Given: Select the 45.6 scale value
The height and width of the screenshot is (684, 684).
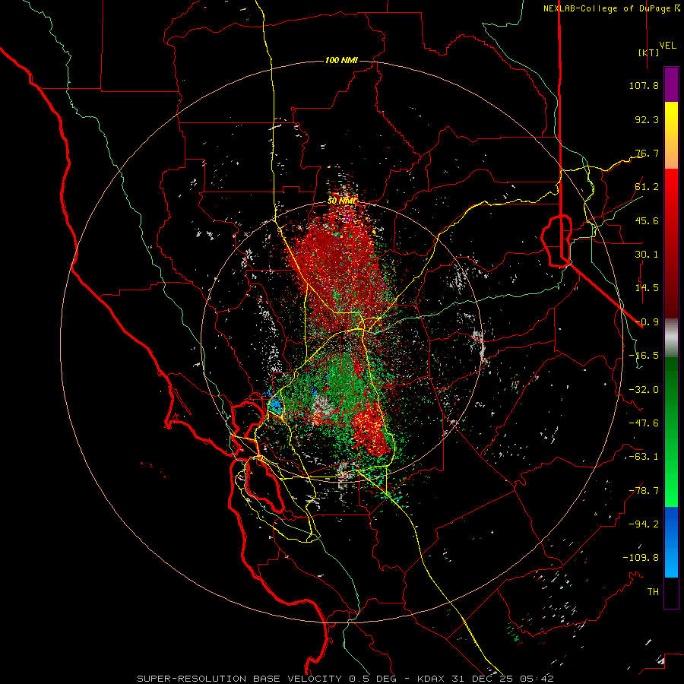Looking at the screenshot, I should coord(647,220).
